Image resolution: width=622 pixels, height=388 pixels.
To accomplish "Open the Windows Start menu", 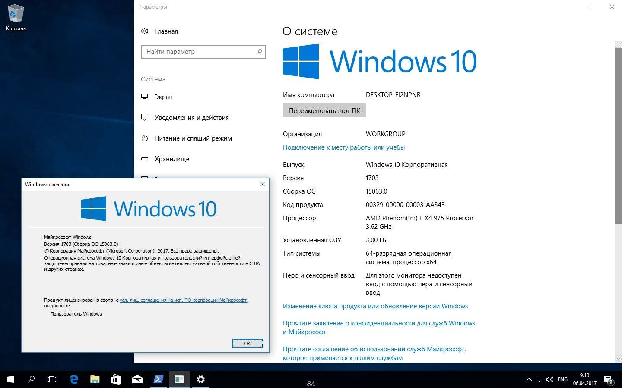I will [x=10, y=379].
